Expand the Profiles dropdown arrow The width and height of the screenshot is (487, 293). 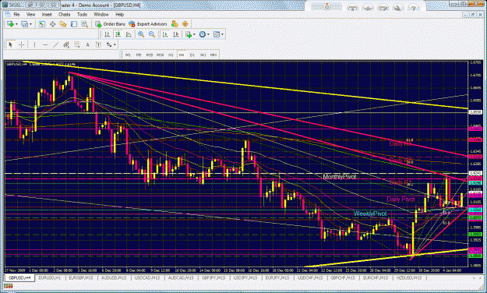point(30,24)
